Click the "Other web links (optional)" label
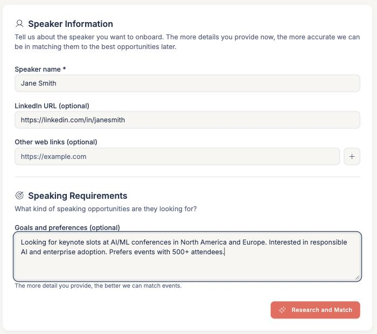Screen dimensions: 377x334 pyautogui.click(x=56, y=142)
